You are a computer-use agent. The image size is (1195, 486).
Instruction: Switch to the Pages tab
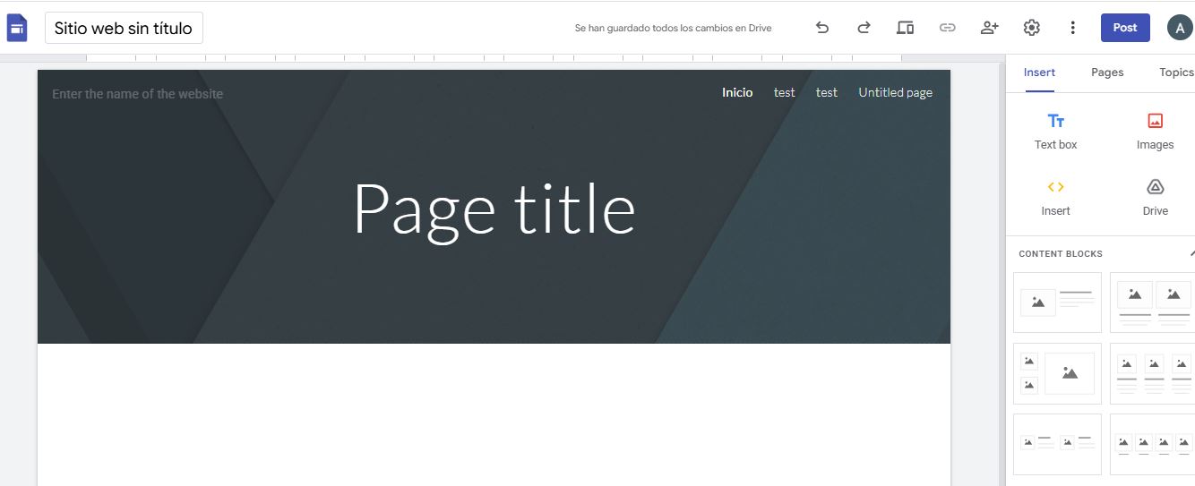point(1107,72)
